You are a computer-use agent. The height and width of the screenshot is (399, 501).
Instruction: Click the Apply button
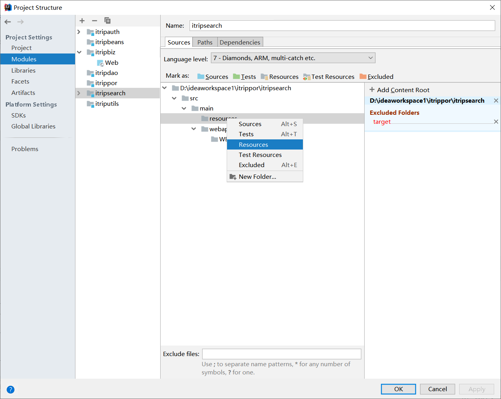coord(477,389)
